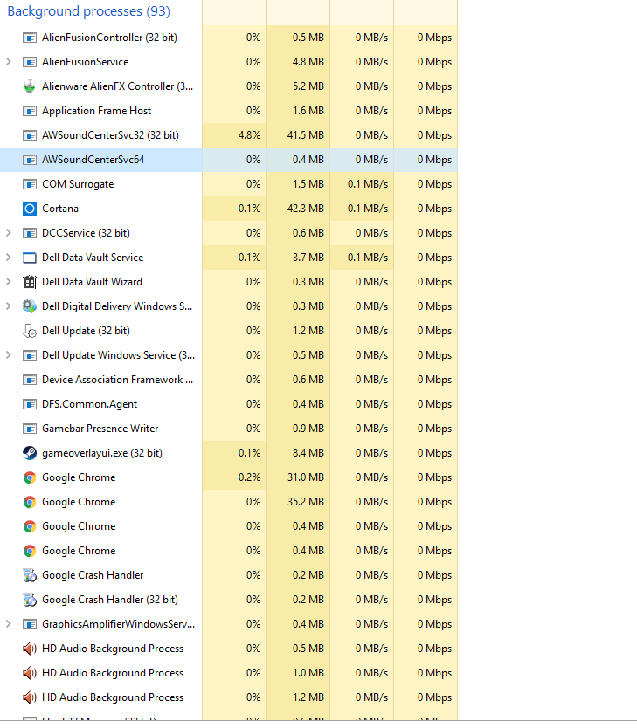Select the Device Association Framework name

118,380
